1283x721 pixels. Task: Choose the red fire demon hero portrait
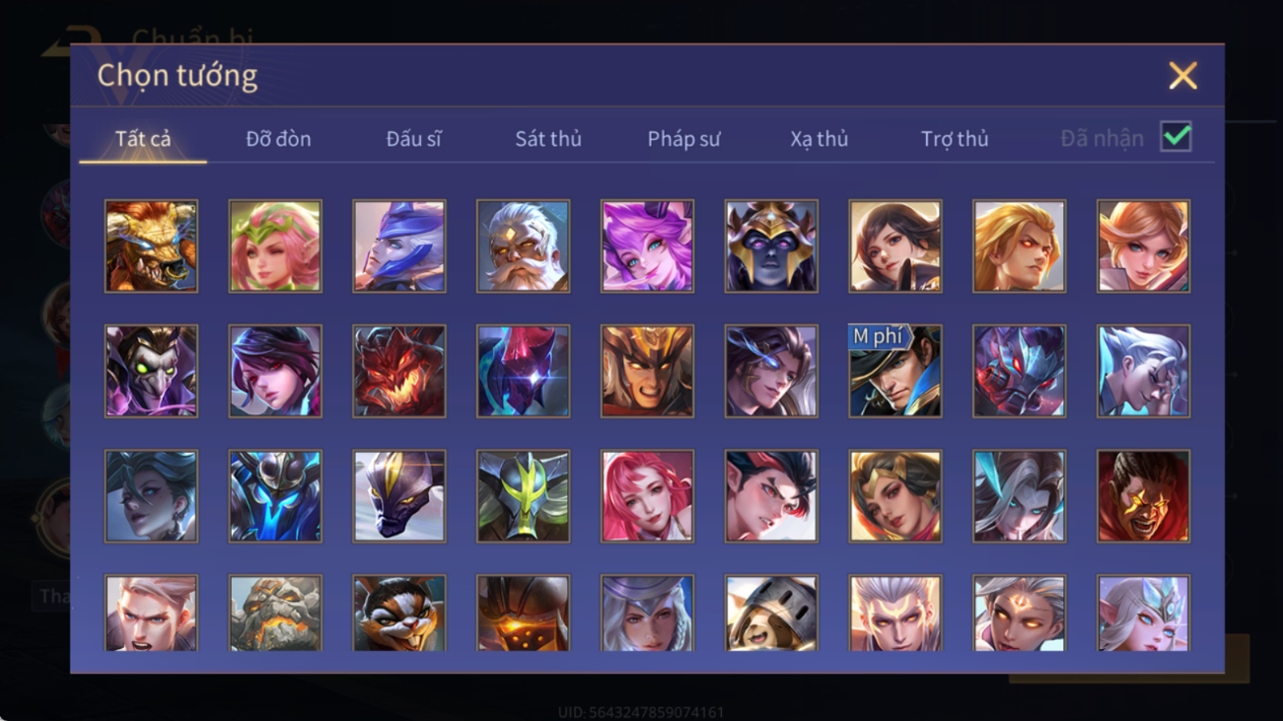click(399, 371)
